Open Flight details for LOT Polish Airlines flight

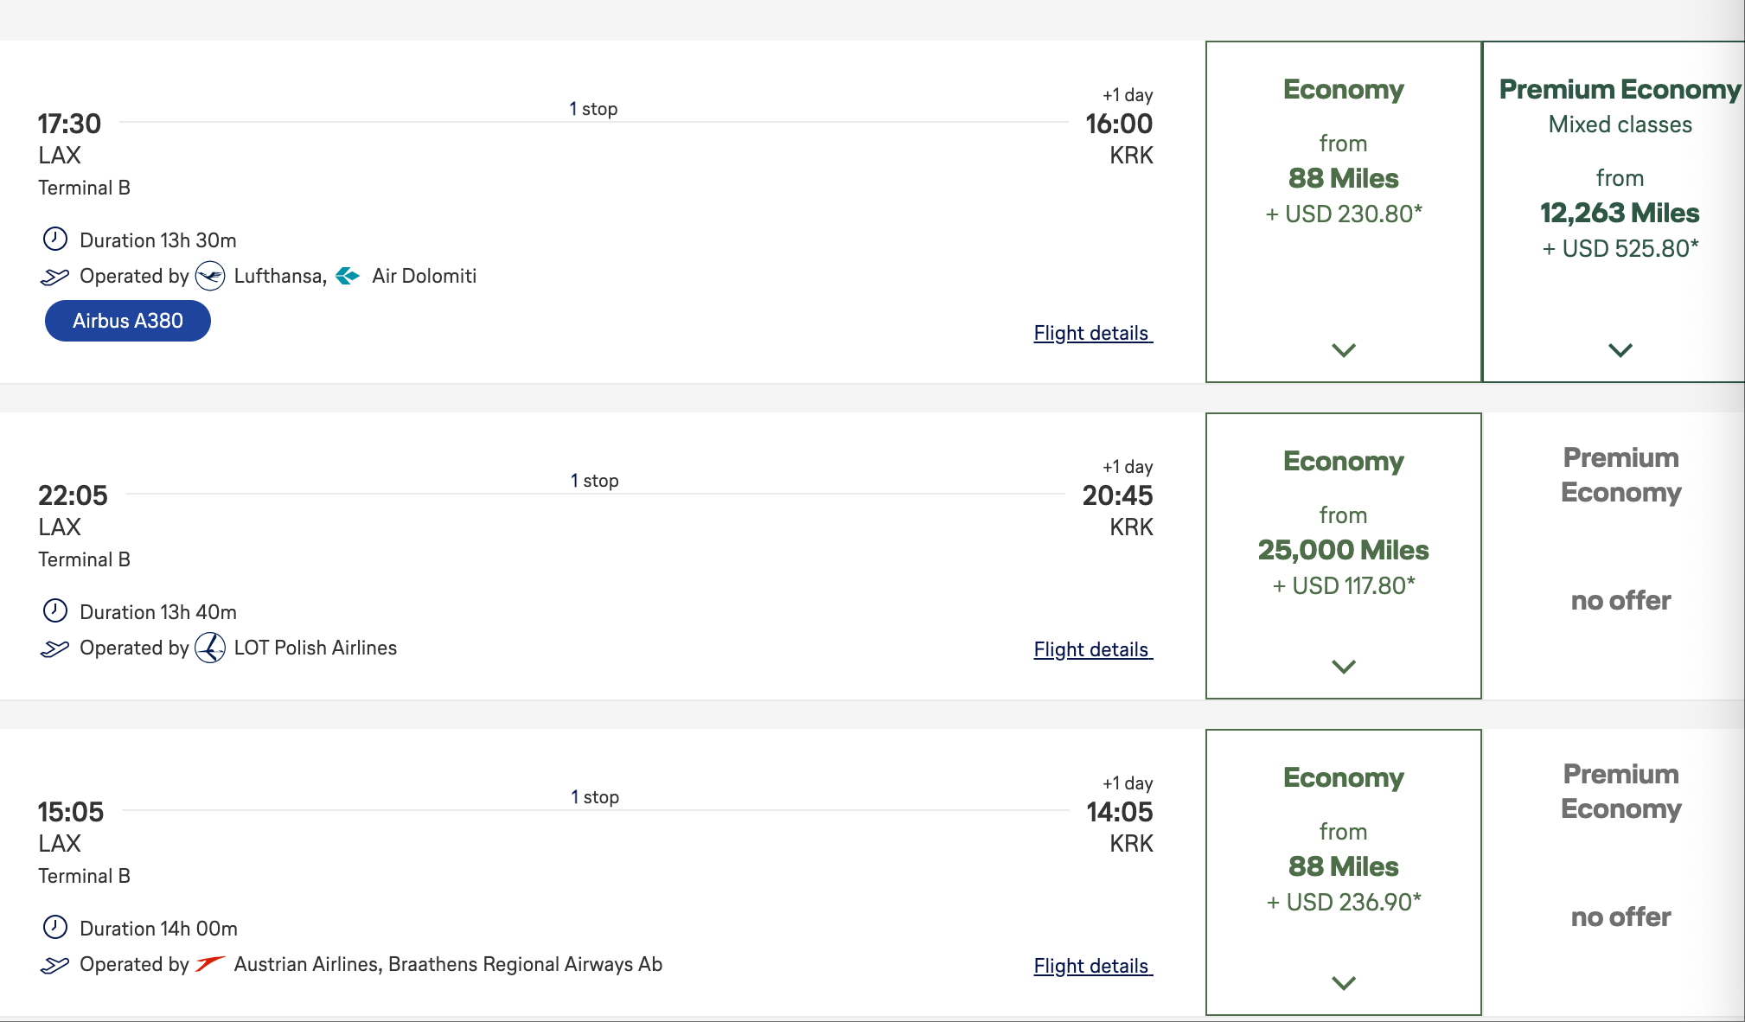pos(1092,649)
